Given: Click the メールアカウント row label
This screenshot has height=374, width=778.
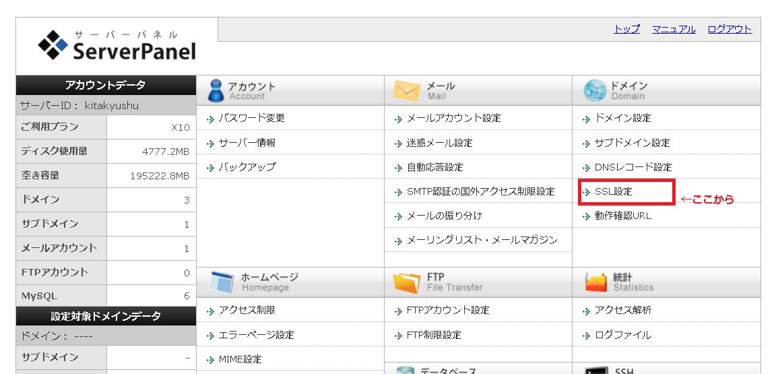Looking at the screenshot, I should click(59, 248).
